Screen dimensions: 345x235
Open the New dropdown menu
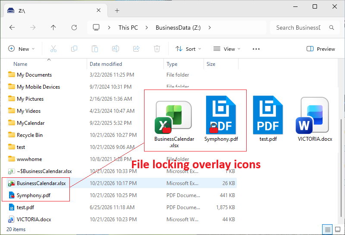point(21,49)
